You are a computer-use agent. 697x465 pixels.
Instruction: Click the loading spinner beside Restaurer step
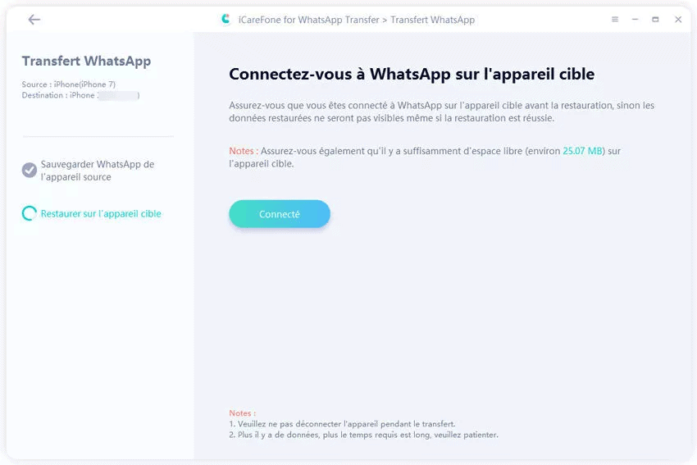30,213
